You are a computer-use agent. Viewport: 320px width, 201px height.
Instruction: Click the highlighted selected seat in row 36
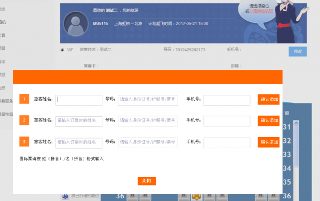coord(196,197)
